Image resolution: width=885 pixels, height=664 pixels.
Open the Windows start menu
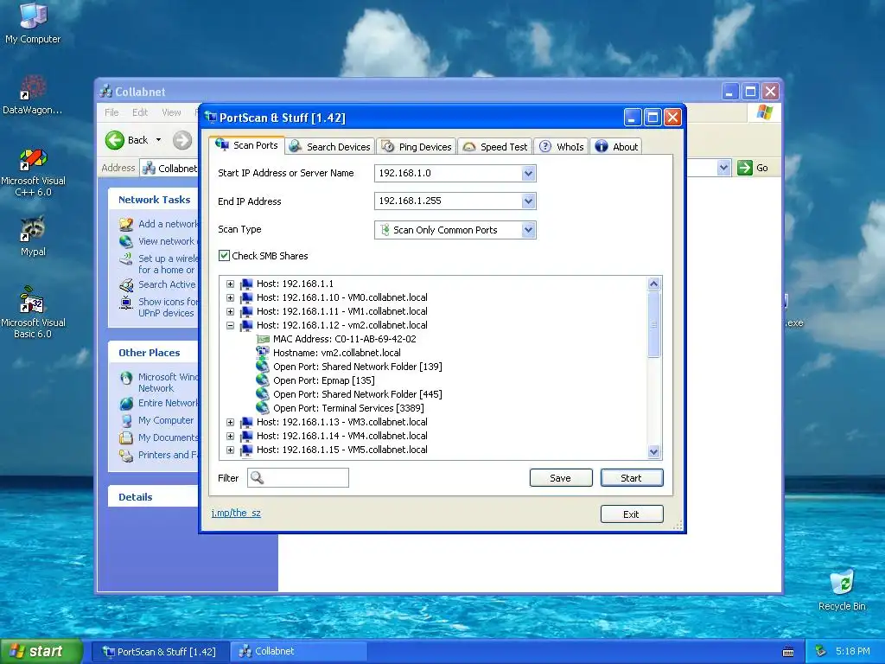(x=41, y=652)
